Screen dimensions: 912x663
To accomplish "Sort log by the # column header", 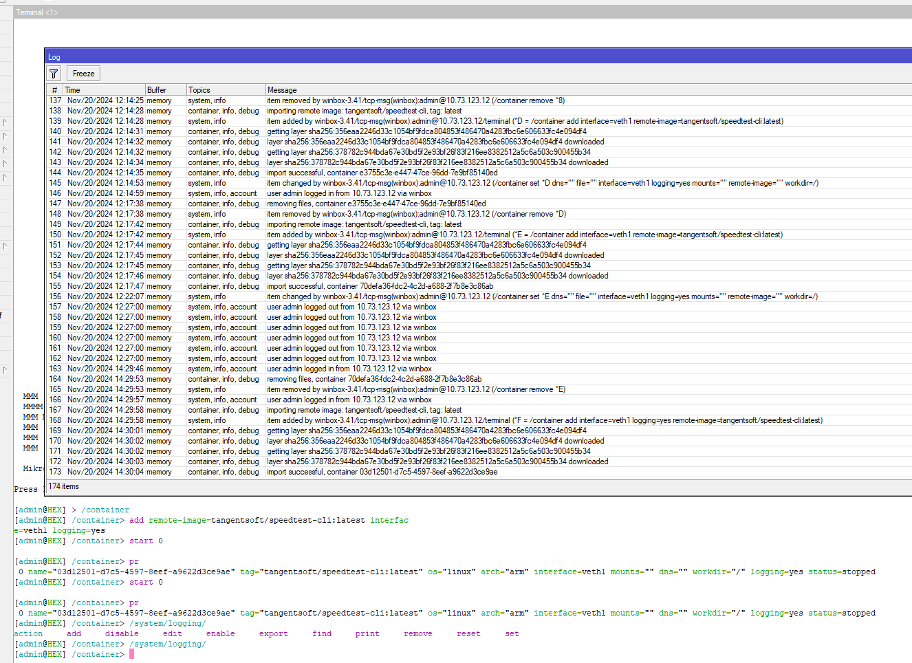I will [55, 90].
